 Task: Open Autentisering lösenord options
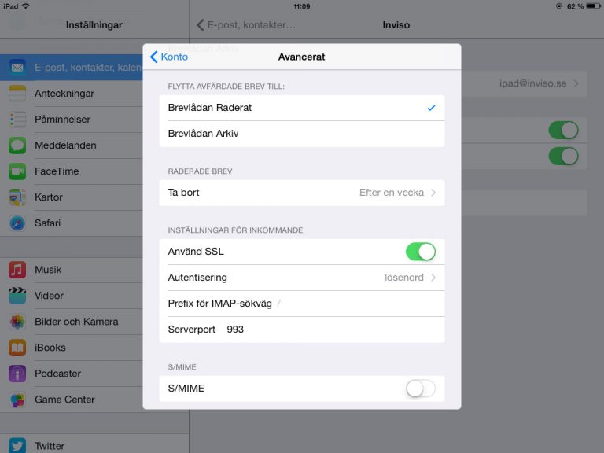tap(301, 278)
